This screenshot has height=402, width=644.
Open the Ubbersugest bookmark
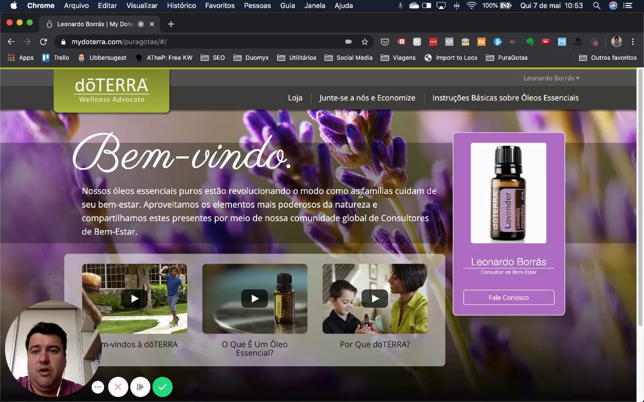tap(102, 58)
